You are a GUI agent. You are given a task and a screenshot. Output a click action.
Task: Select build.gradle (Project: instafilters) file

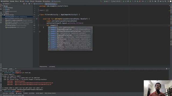17,17
